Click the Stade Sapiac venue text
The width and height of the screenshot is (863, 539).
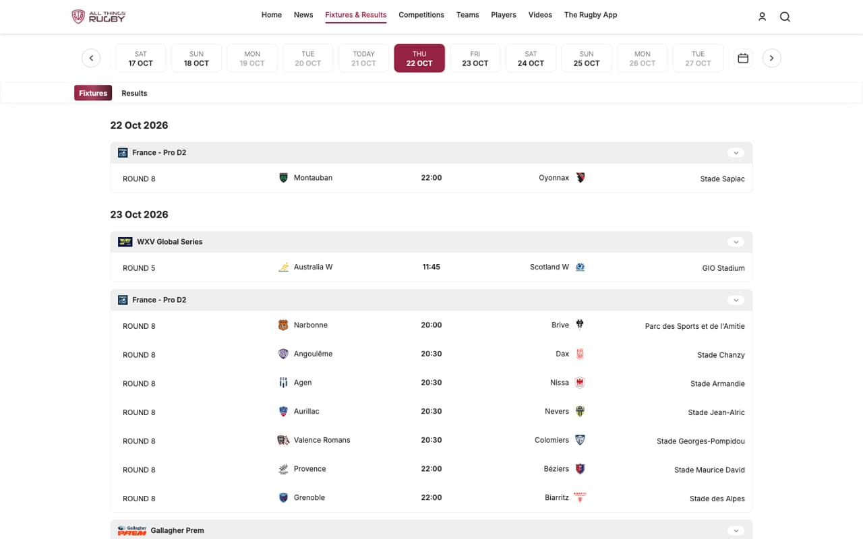pyautogui.click(x=723, y=179)
